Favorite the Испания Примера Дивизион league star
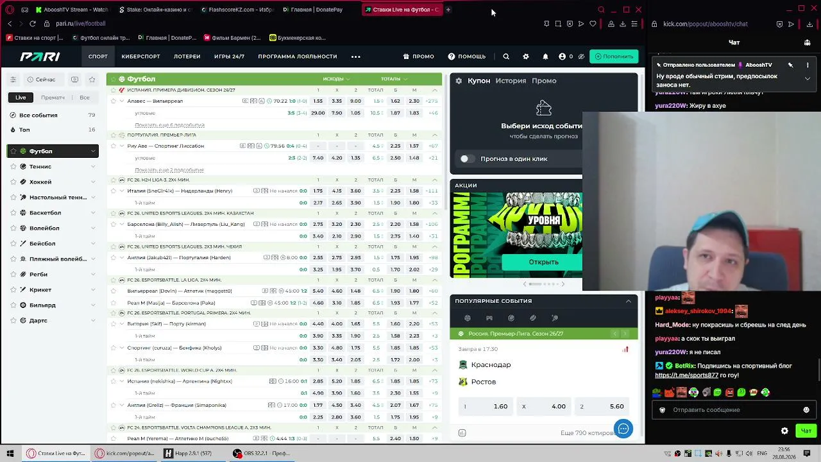821x462 pixels. 113,90
